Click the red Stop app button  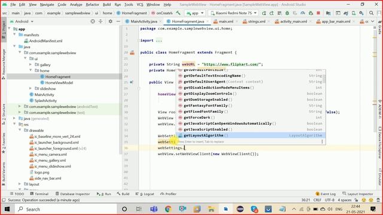318,13
